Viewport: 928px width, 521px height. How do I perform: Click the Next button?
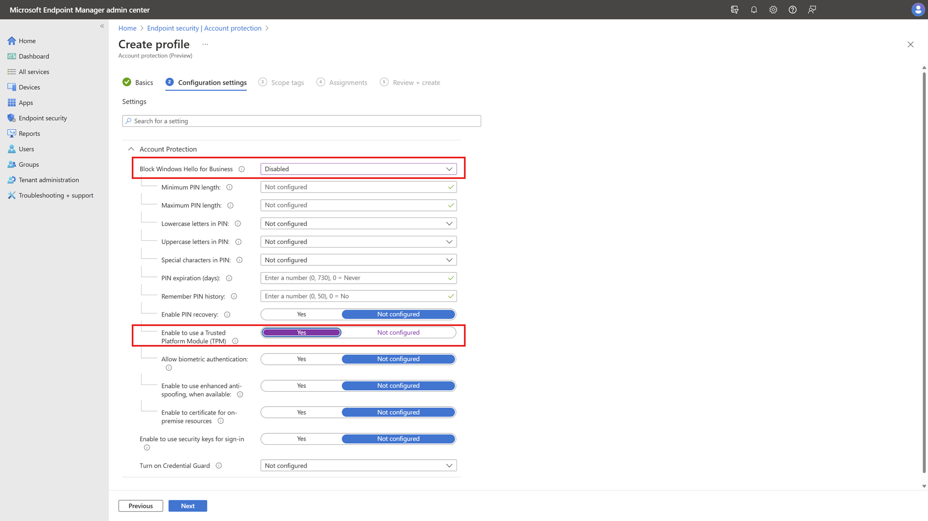187,506
